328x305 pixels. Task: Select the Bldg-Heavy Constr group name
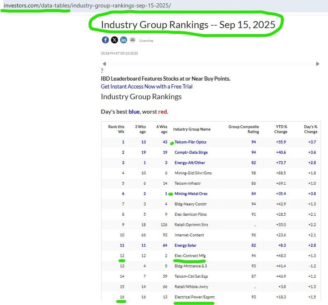click(x=191, y=204)
